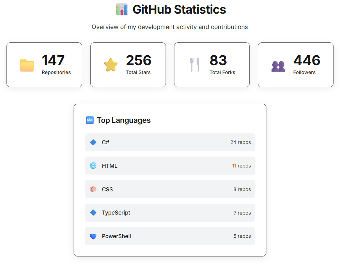The width and height of the screenshot is (340, 264).
Task: Click the 7 repos value
Action: (x=242, y=213)
